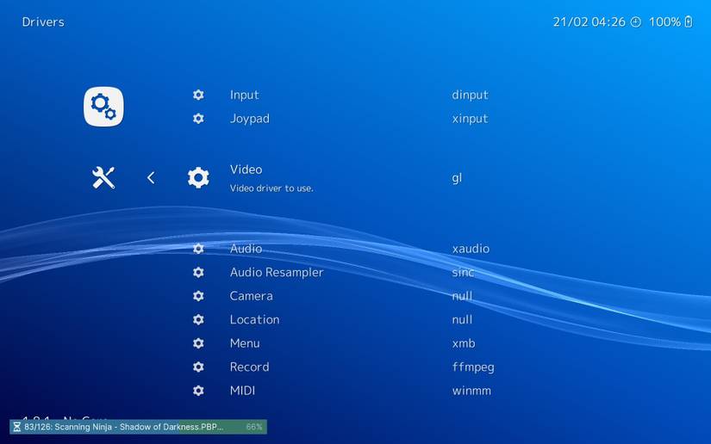Viewport: 711px width, 444px height.
Task: Click the gear icon beside Audio Resampler
Action: coord(198,272)
